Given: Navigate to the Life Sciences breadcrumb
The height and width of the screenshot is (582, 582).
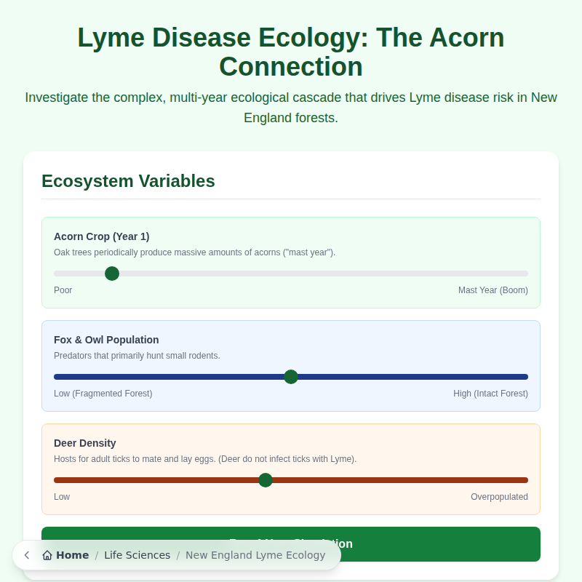Looking at the screenshot, I should (137, 555).
